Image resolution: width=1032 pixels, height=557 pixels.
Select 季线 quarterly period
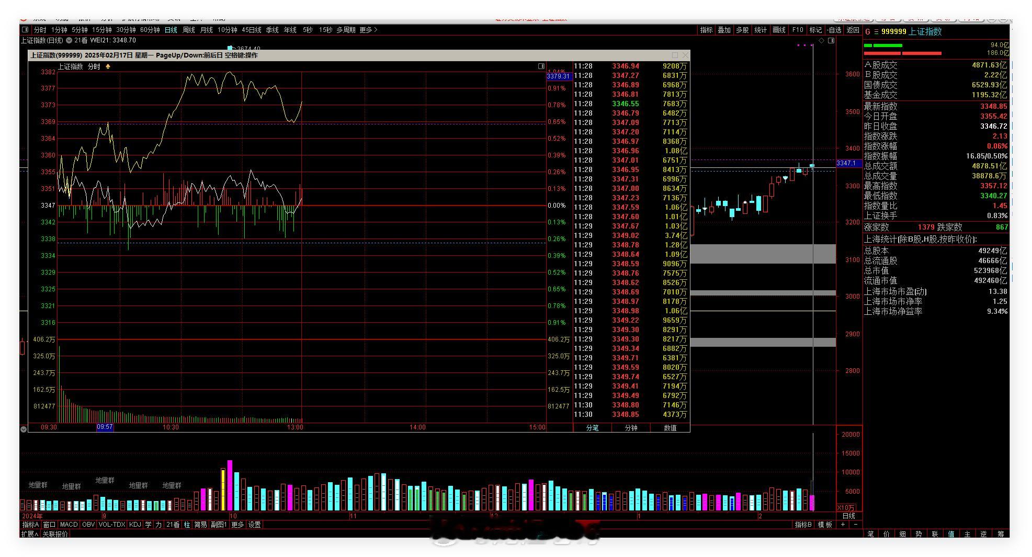(x=273, y=30)
